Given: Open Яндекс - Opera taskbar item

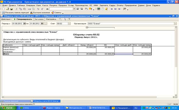Looking at the screenshot, I should (53, 108).
